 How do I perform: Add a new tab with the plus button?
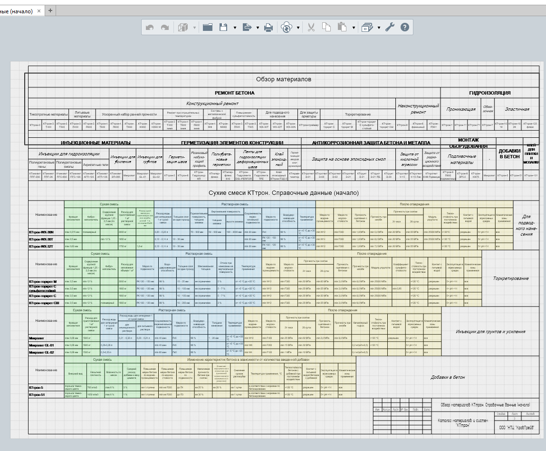[51, 10]
